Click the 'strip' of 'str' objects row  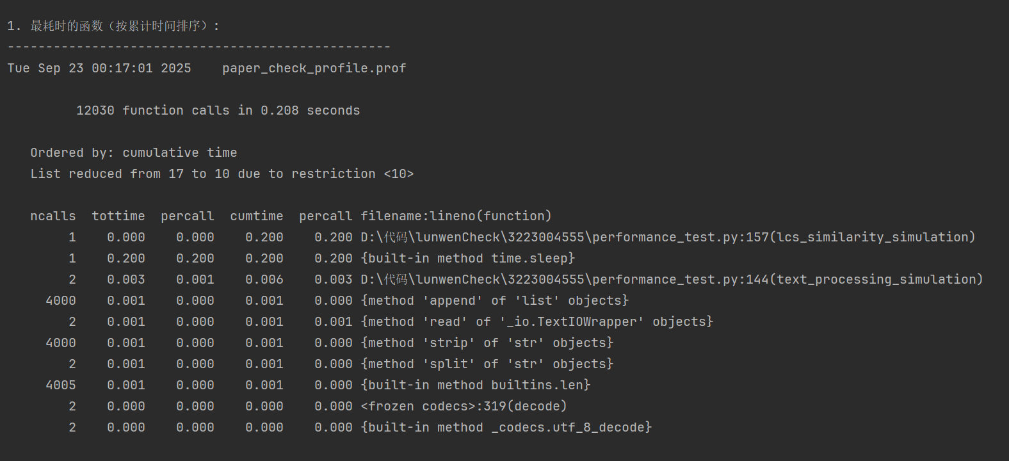487,343
